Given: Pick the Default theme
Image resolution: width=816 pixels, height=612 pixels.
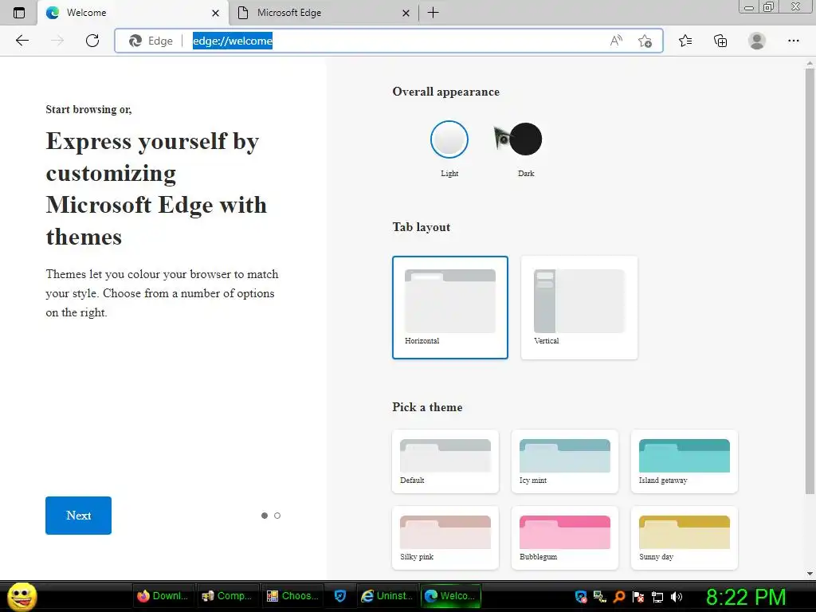Looking at the screenshot, I should coord(445,461).
